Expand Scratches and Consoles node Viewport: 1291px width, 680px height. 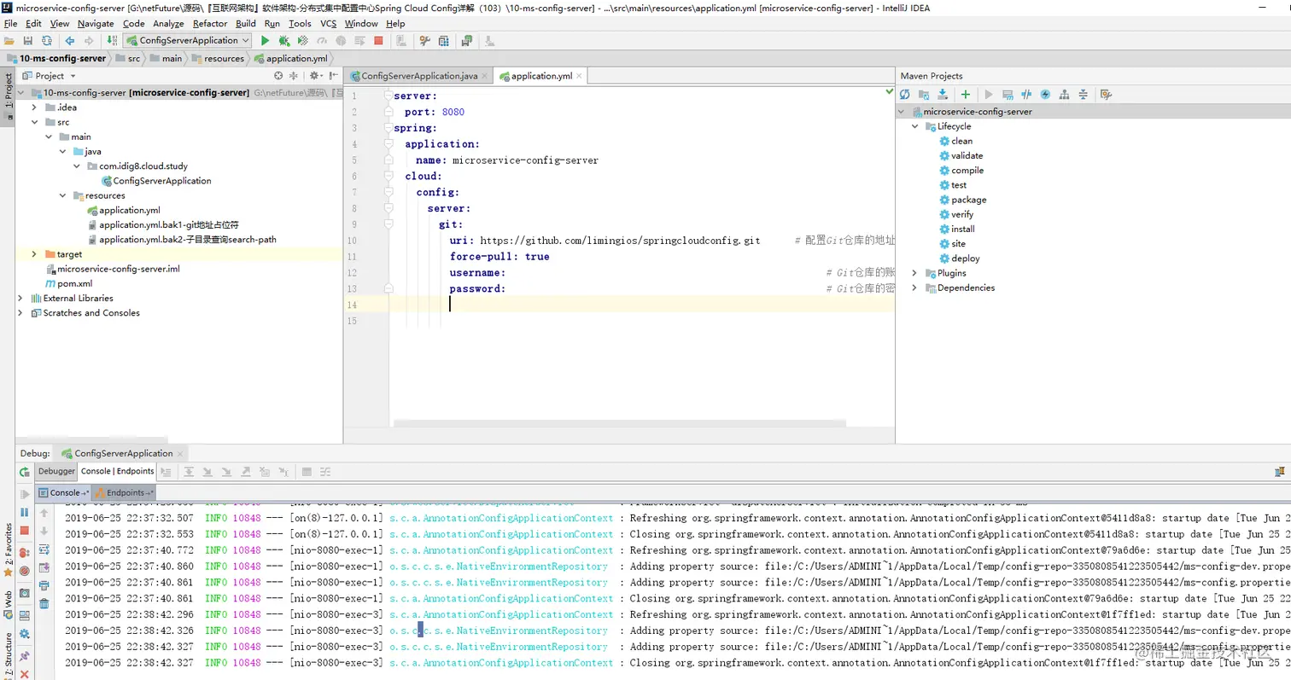20,313
